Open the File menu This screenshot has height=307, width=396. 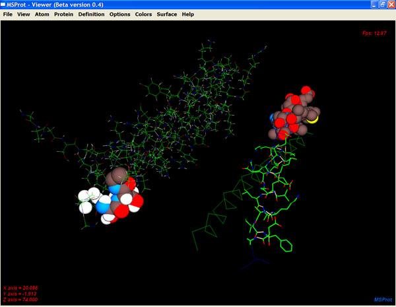(7, 15)
